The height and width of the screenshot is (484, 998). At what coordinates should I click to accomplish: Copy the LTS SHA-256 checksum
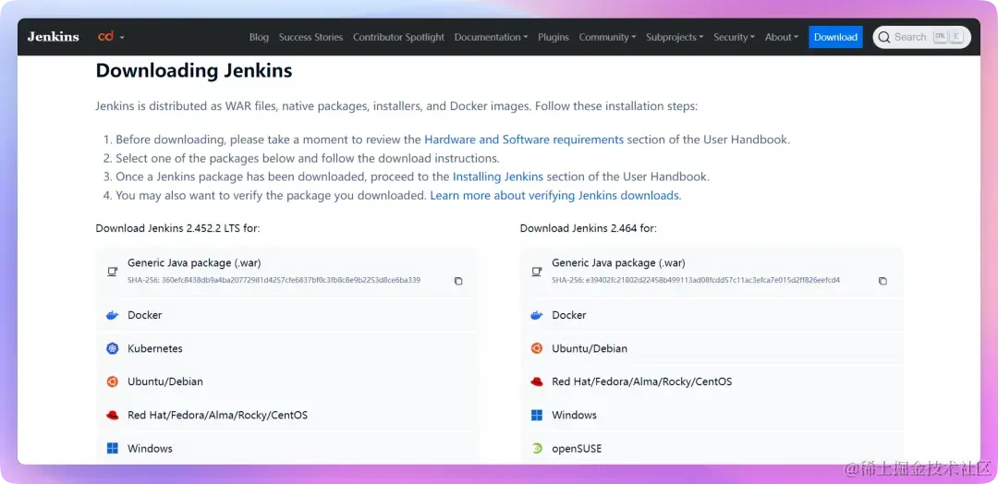click(x=458, y=281)
